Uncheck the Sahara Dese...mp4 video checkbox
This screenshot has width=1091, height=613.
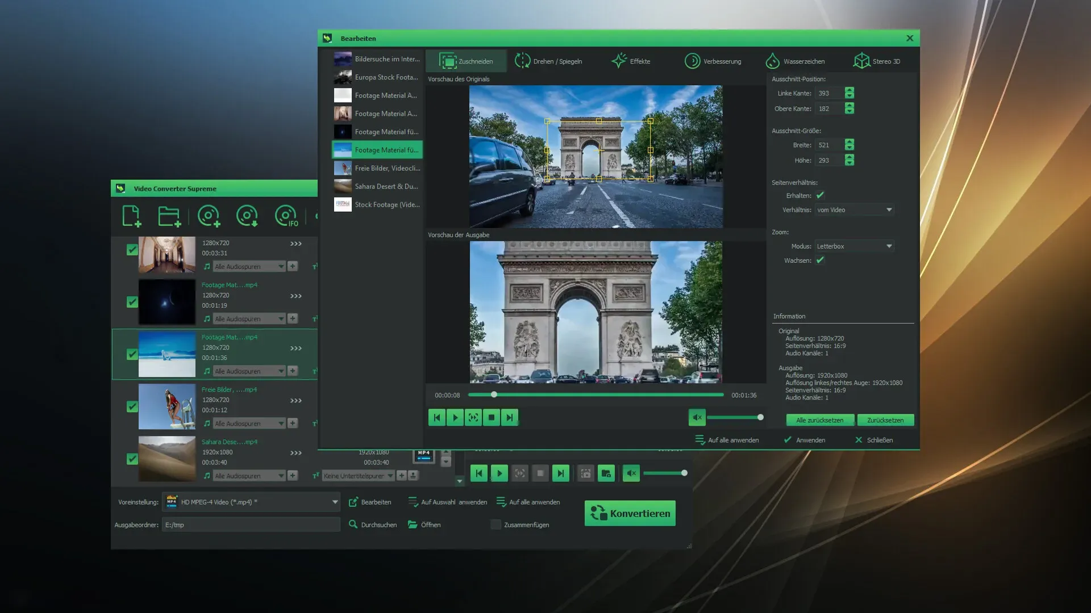132,459
